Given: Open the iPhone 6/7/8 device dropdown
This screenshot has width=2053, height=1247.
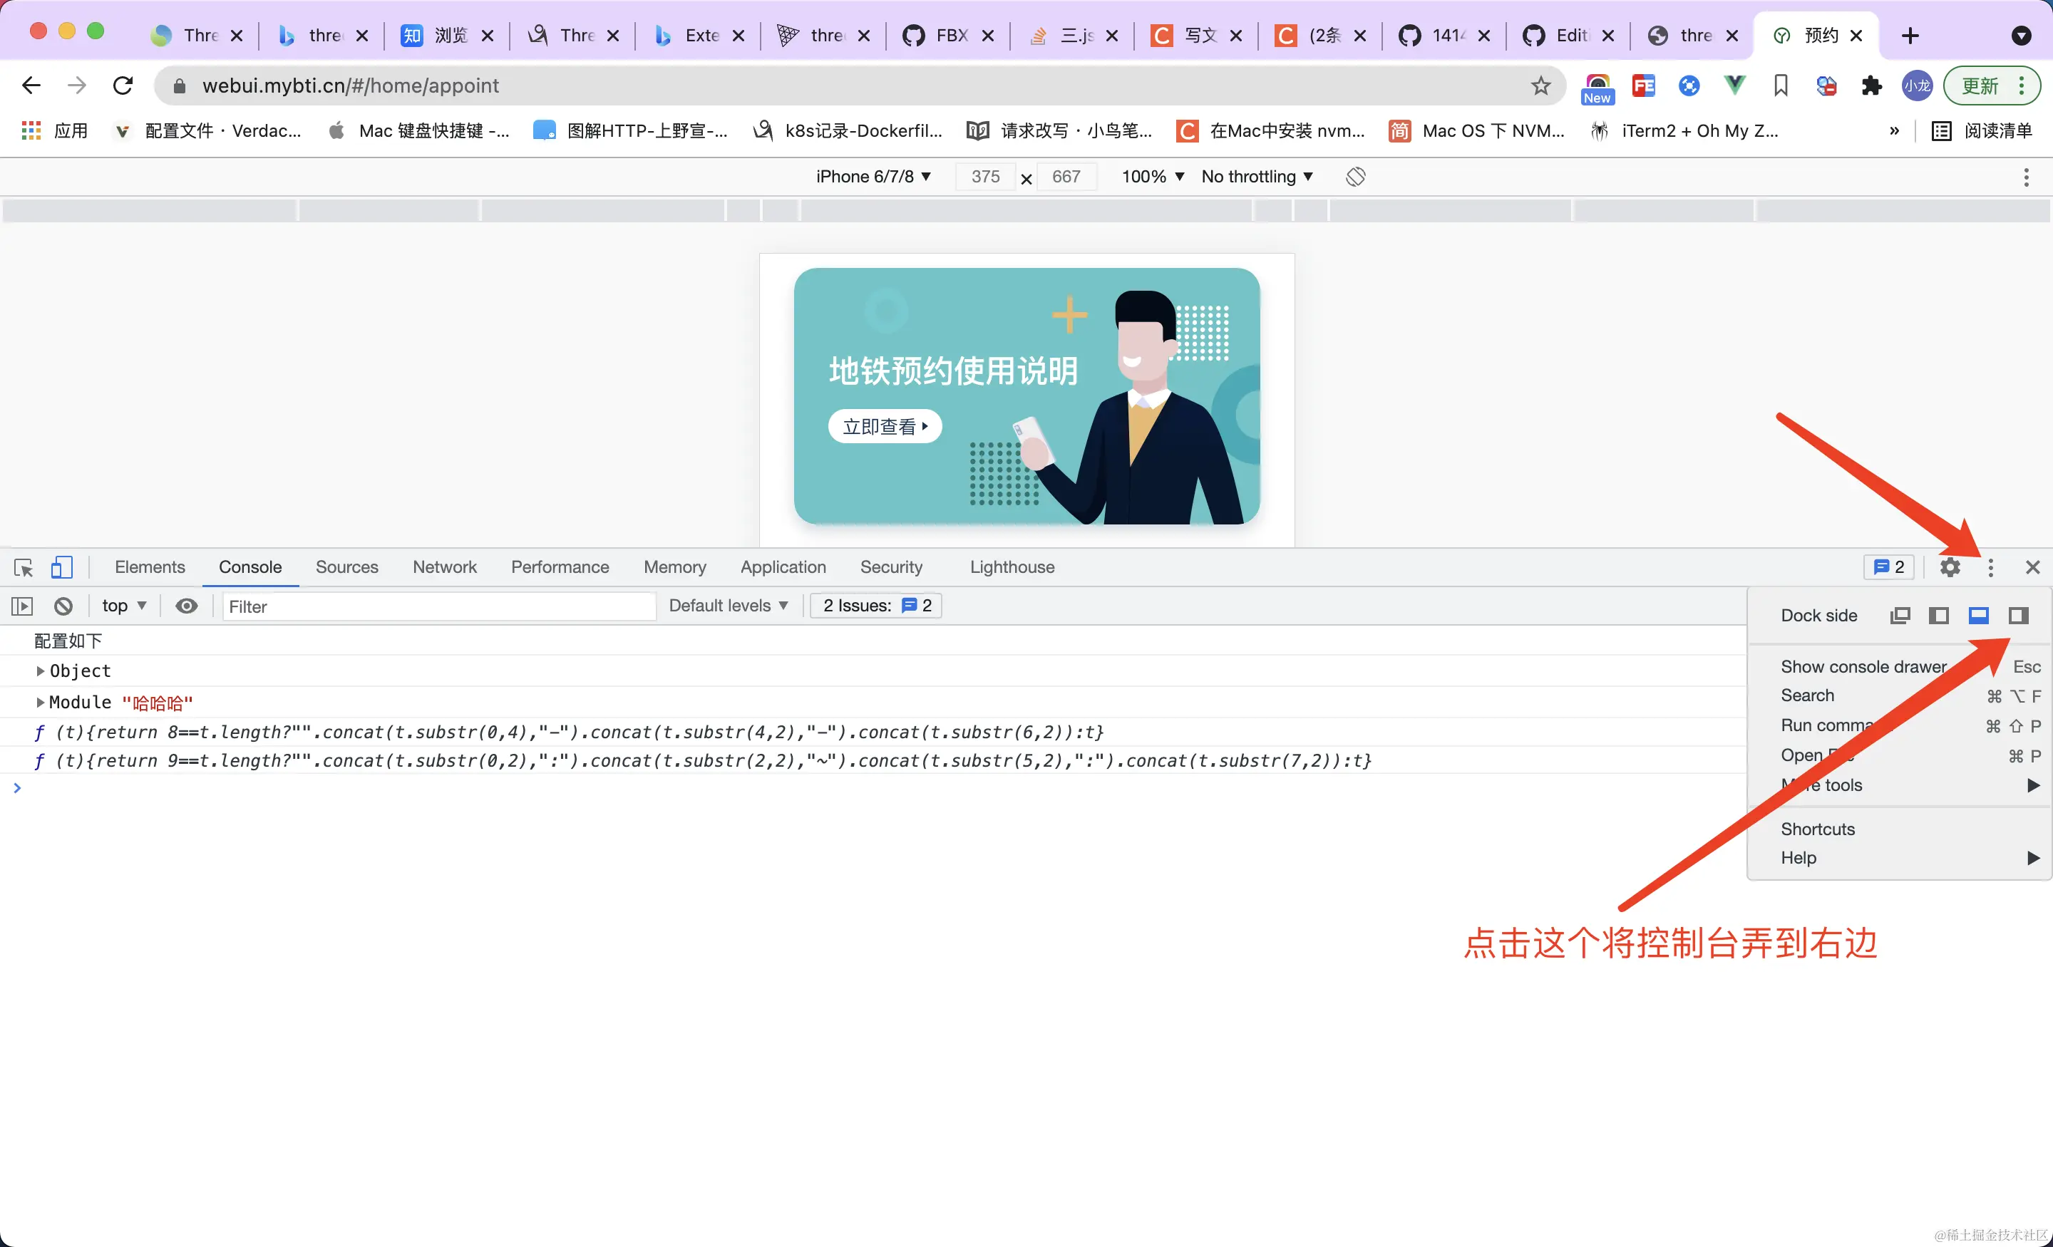Looking at the screenshot, I should point(873,177).
